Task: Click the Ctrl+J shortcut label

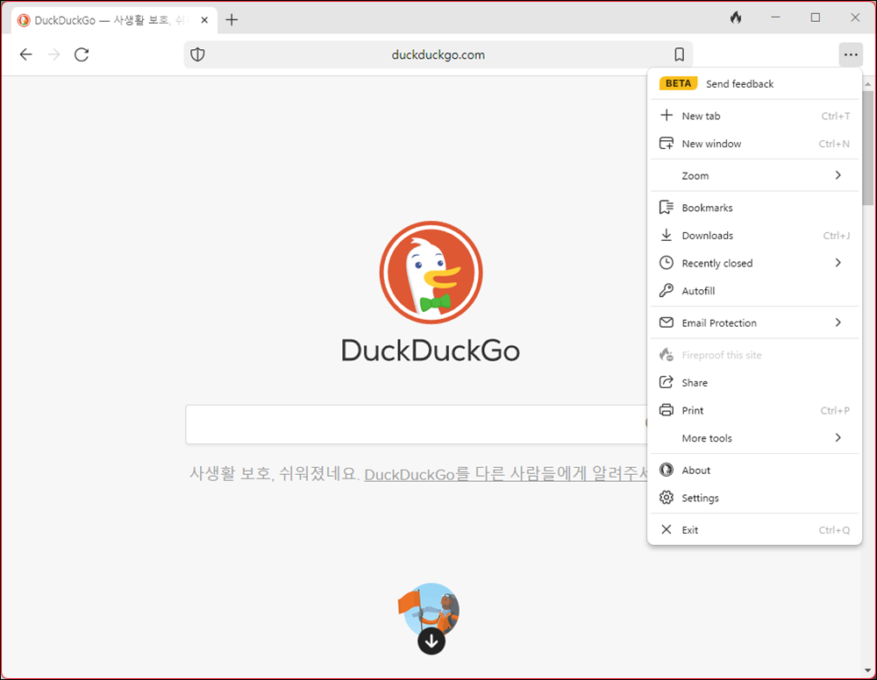Action: click(x=836, y=235)
